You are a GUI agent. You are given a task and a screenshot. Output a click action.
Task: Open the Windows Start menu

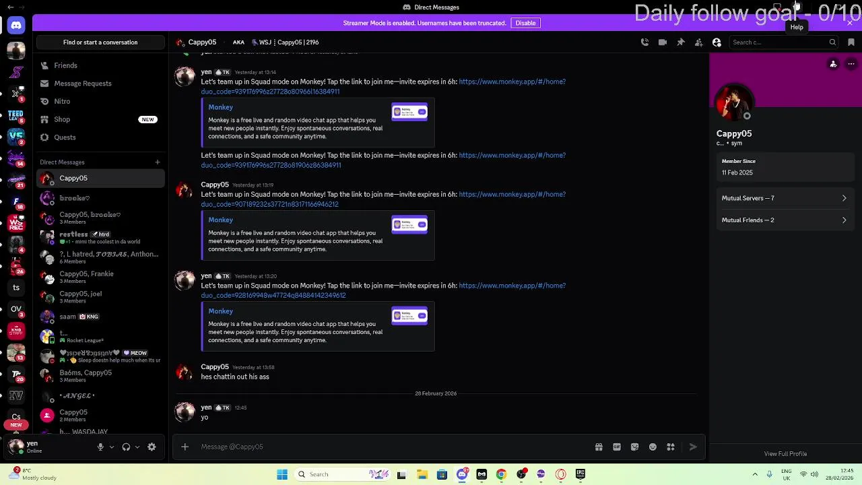point(282,474)
